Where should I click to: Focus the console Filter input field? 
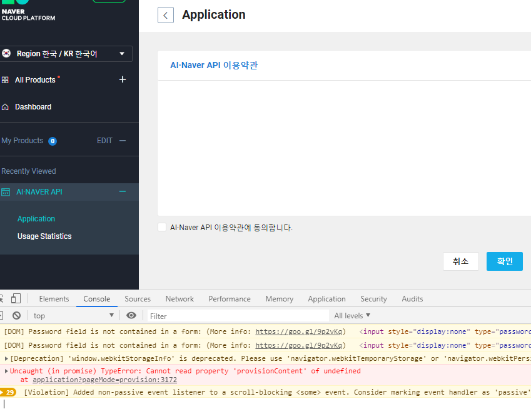tap(238, 316)
